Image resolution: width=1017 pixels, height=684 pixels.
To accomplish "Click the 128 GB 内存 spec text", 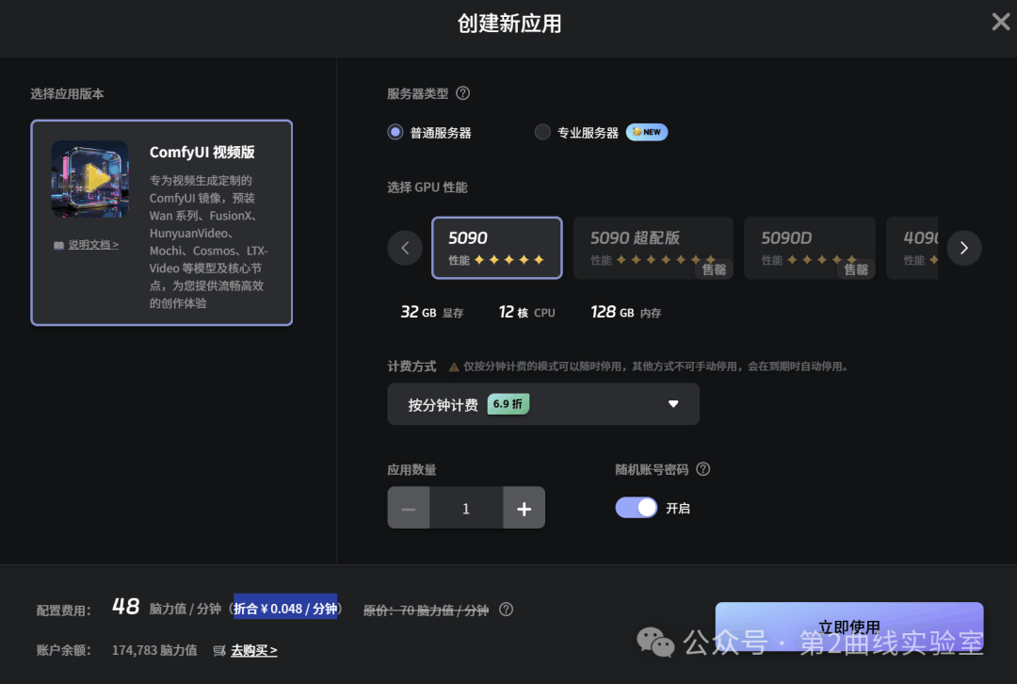I will pyautogui.click(x=626, y=312).
